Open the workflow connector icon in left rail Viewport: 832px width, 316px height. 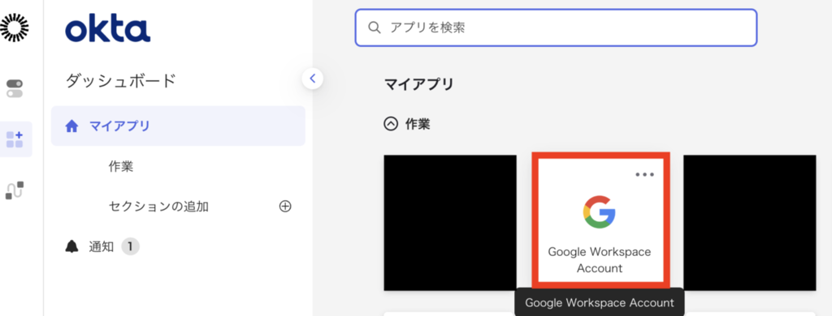coord(15,190)
